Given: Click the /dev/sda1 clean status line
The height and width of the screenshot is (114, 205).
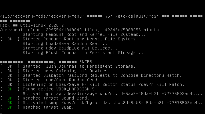Looking at the screenshot, I should point(79,30).
